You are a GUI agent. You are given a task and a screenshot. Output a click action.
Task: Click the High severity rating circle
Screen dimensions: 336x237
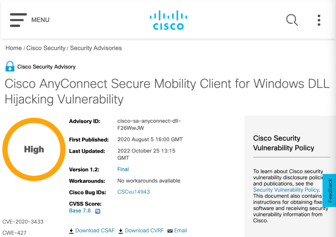[34, 150]
